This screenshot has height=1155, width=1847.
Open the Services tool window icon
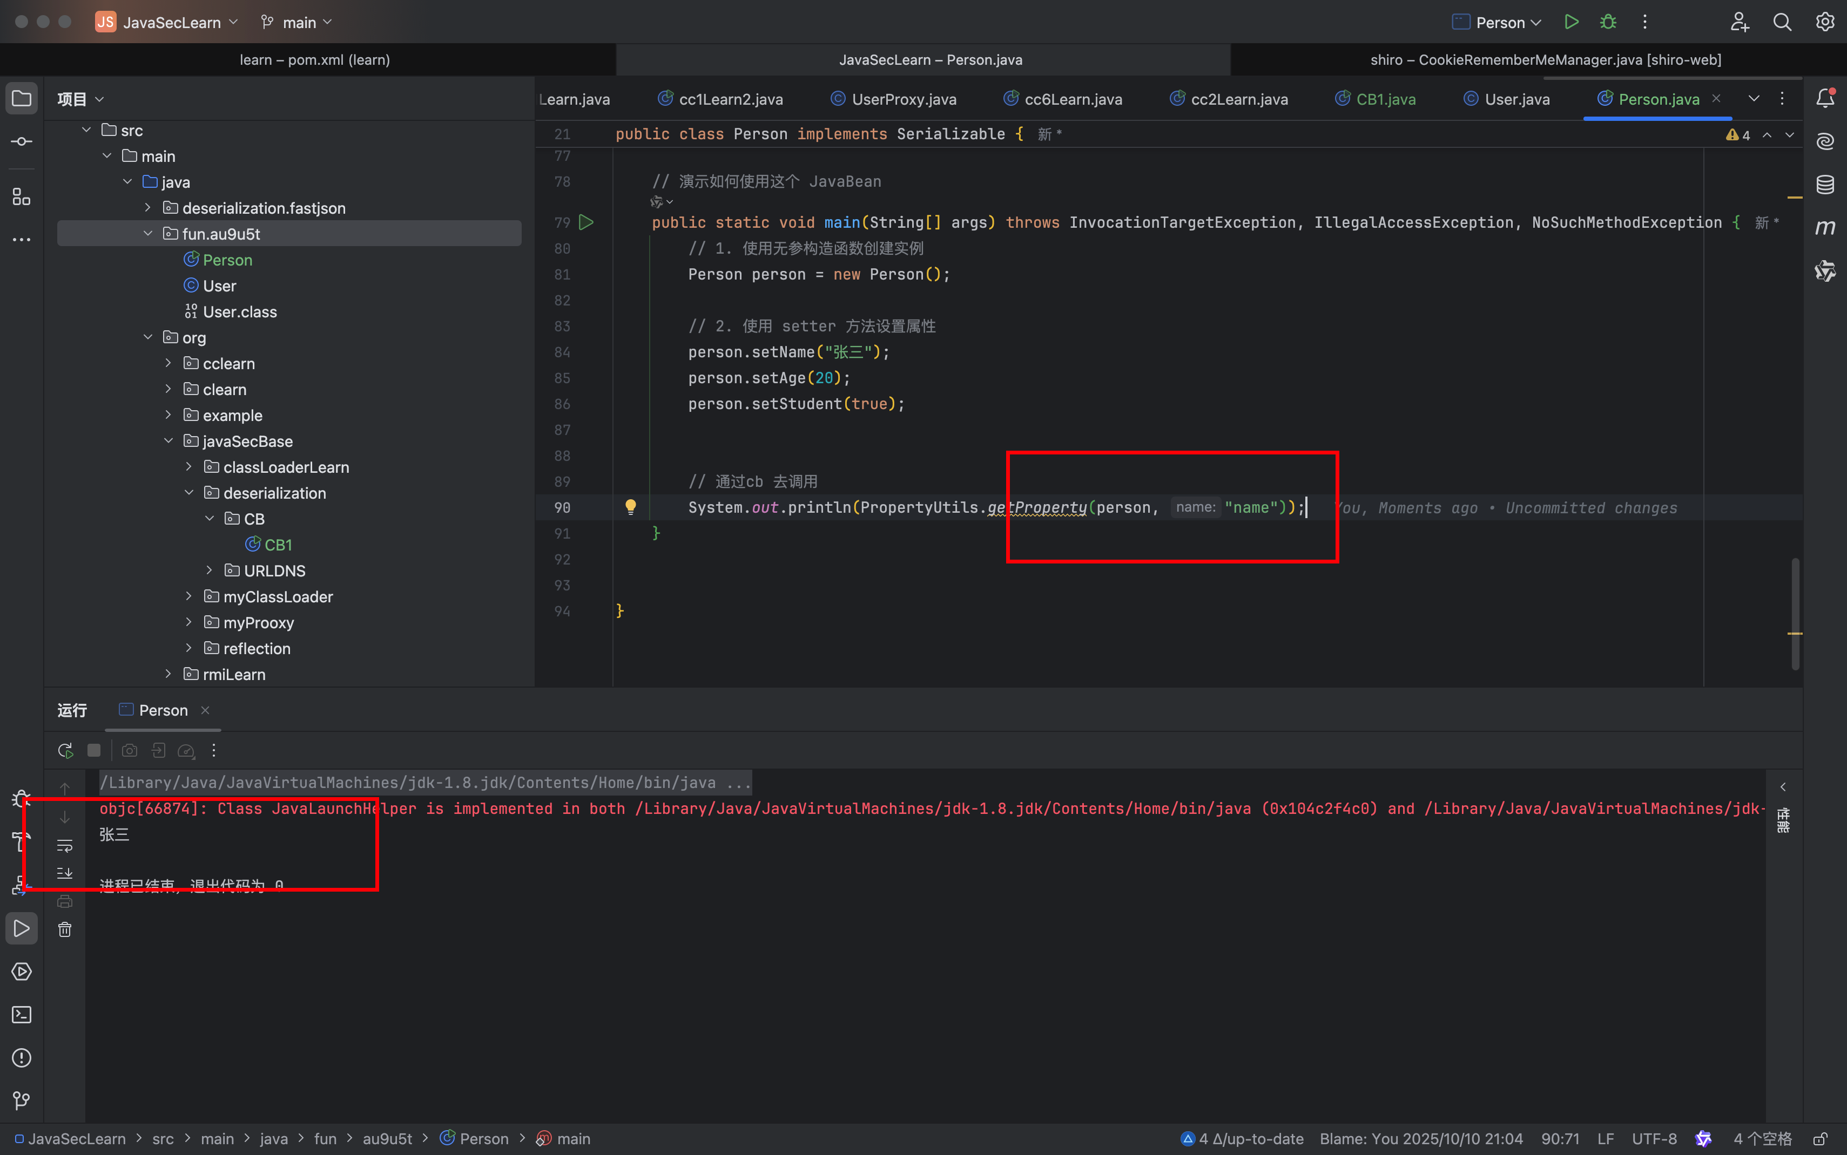click(x=22, y=971)
